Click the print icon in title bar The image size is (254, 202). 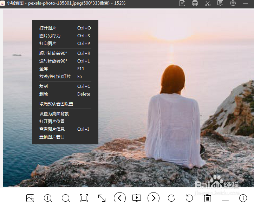(195, 3)
